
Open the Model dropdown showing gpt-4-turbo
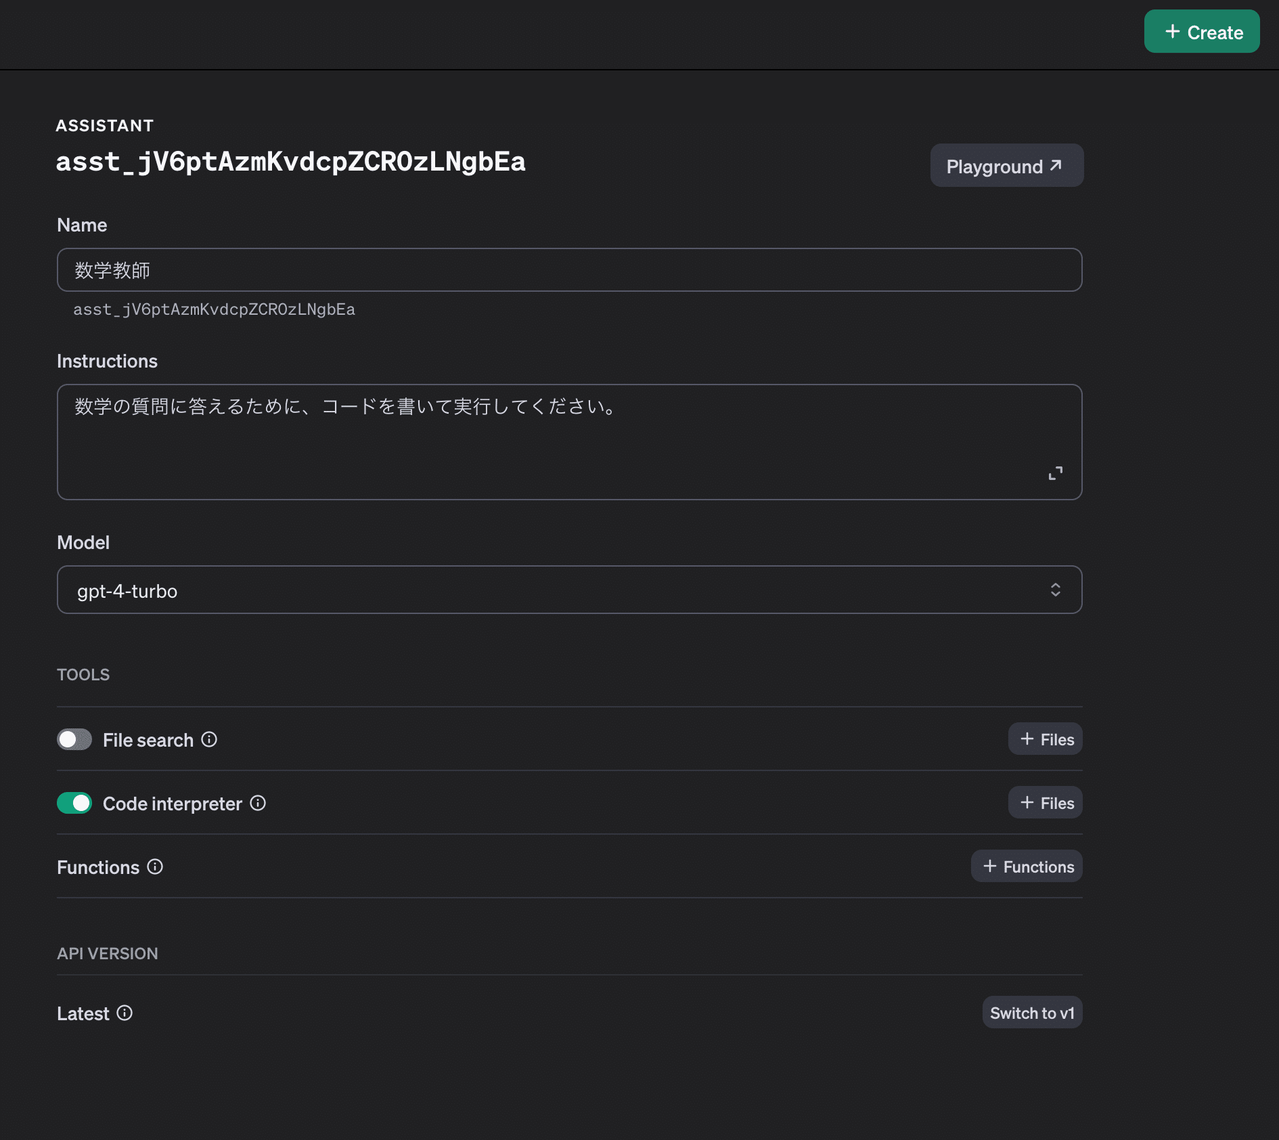(x=568, y=590)
